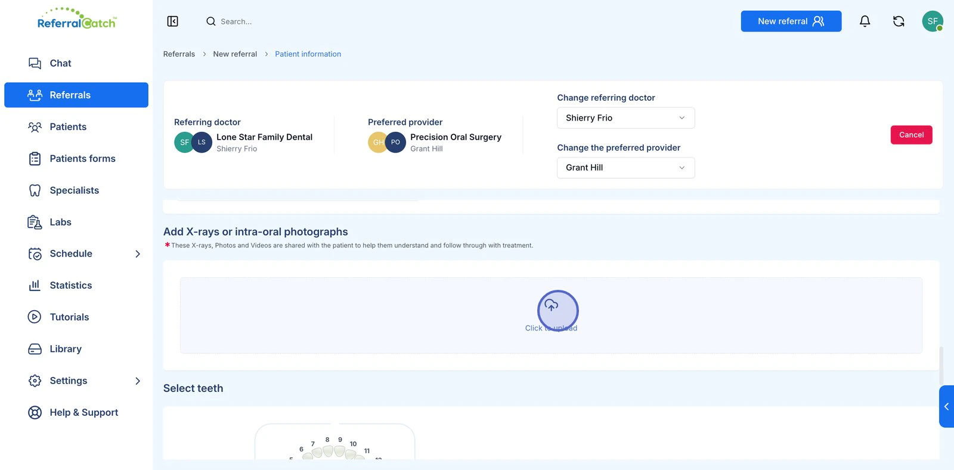Click the Referrals breadcrumb
Image resolution: width=954 pixels, height=470 pixels.
coord(179,54)
